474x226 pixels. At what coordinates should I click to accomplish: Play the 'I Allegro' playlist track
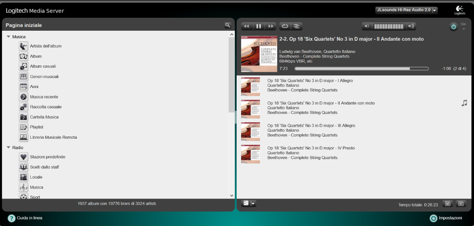point(310,81)
